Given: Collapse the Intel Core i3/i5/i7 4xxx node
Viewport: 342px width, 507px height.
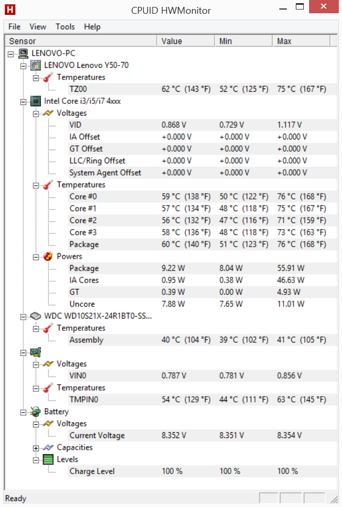Looking at the screenshot, I should point(23,102).
